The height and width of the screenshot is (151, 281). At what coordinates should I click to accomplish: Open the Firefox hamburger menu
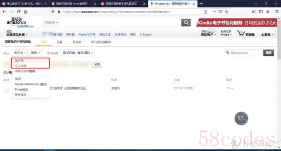pyautogui.click(x=277, y=12)
